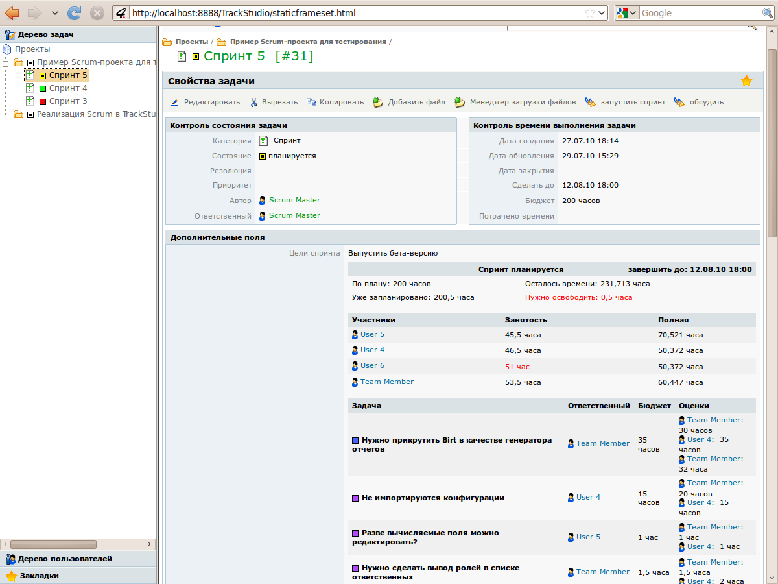Viewport: 778px width, 584px height.
Task: Click the yellow bookmark star in task properties
Action: tap(746, 81)
